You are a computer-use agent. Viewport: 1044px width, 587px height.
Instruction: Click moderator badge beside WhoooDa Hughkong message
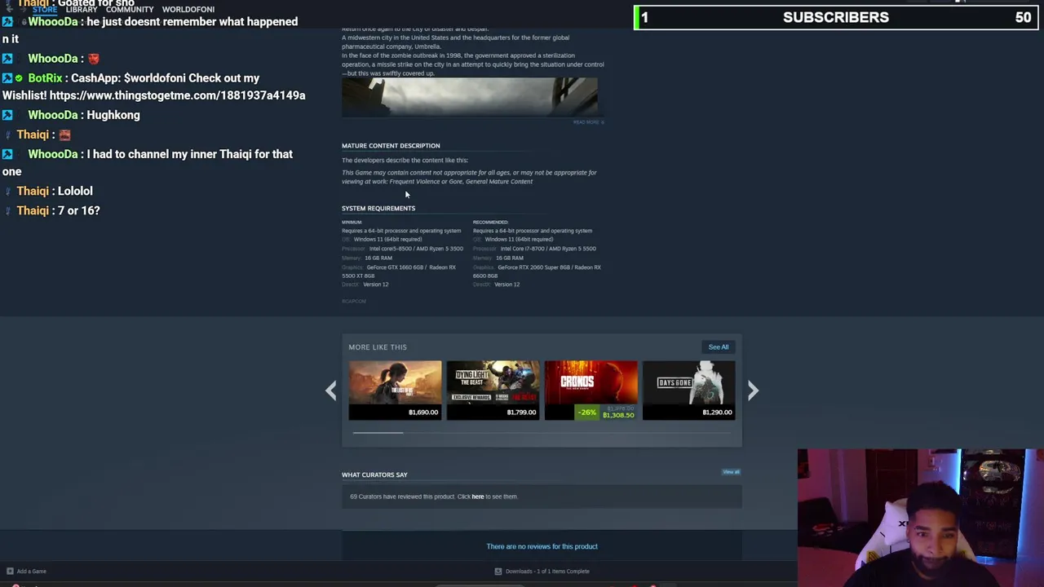coord(7,115)
